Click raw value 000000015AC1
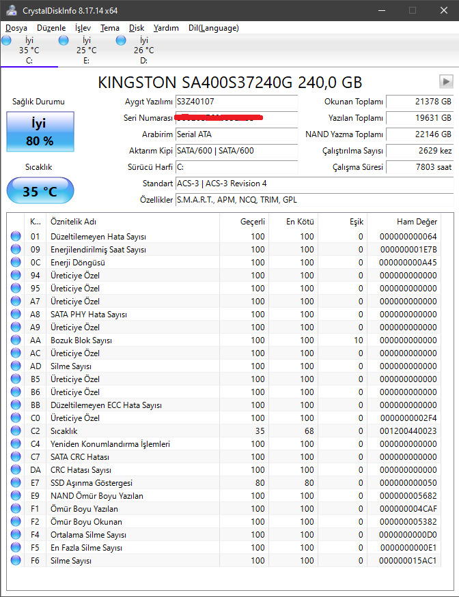The width and height of the screenshot is (459, 597). (x=408, y=561)
